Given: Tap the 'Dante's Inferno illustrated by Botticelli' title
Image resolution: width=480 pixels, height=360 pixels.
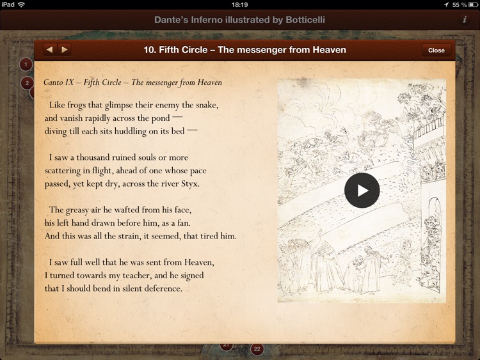Looking at the screenshot, I should 239,20.
